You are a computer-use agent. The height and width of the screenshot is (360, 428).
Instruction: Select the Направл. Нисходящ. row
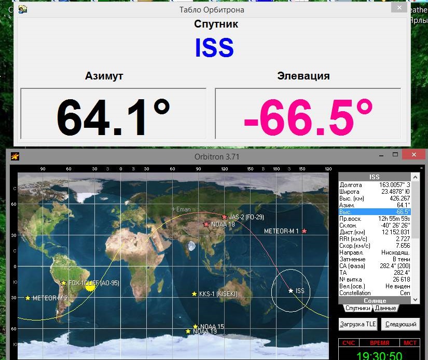(x=375, y=252)
